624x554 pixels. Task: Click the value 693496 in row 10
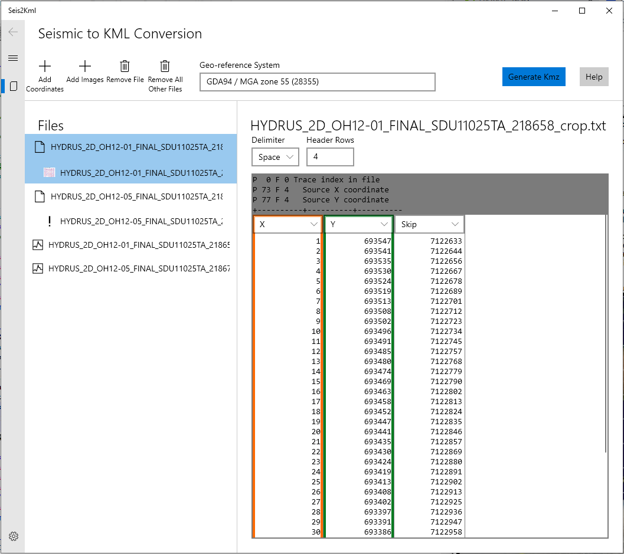tap(377, 332)
